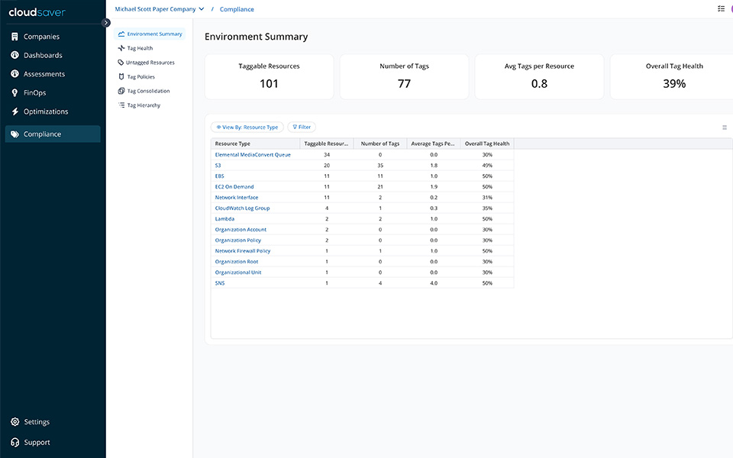
Task: Select Tag Hierarchy from compliance menu
Action: 144,105
